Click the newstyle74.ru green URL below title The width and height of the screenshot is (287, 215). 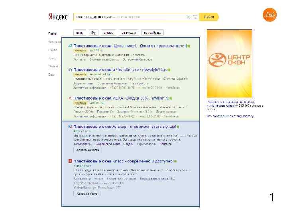100,74
